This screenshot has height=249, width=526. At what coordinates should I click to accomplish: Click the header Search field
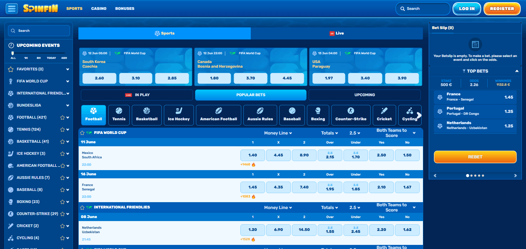[423, 9]
